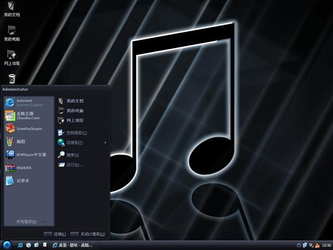Switch to the 桌面 - 壁纸 taskbar window
333x250 pixels.
[x=75, y=245]
